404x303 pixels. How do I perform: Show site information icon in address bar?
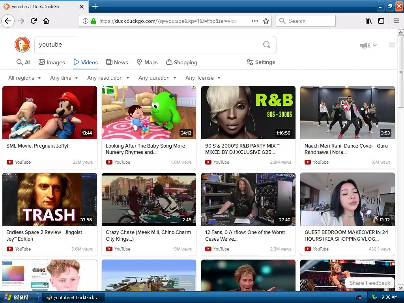click(x=85, y=21)
